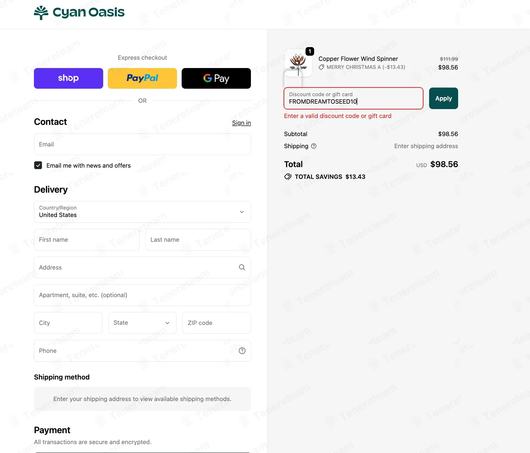Select Google Pay express checkout
The image size is (530, 453).
(216, 78)
